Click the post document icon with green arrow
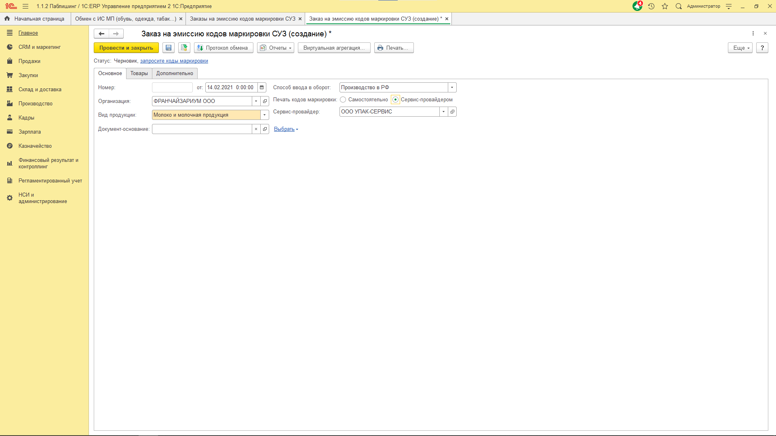The height and width of the screenshot is (436, 776). click(184, 48)
